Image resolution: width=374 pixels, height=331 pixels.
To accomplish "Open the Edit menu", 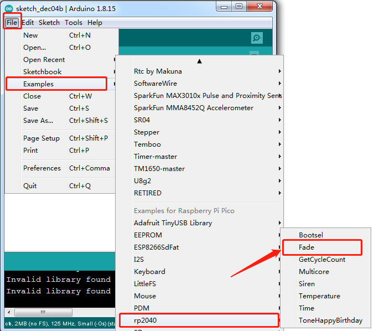I will coord(28,23).
